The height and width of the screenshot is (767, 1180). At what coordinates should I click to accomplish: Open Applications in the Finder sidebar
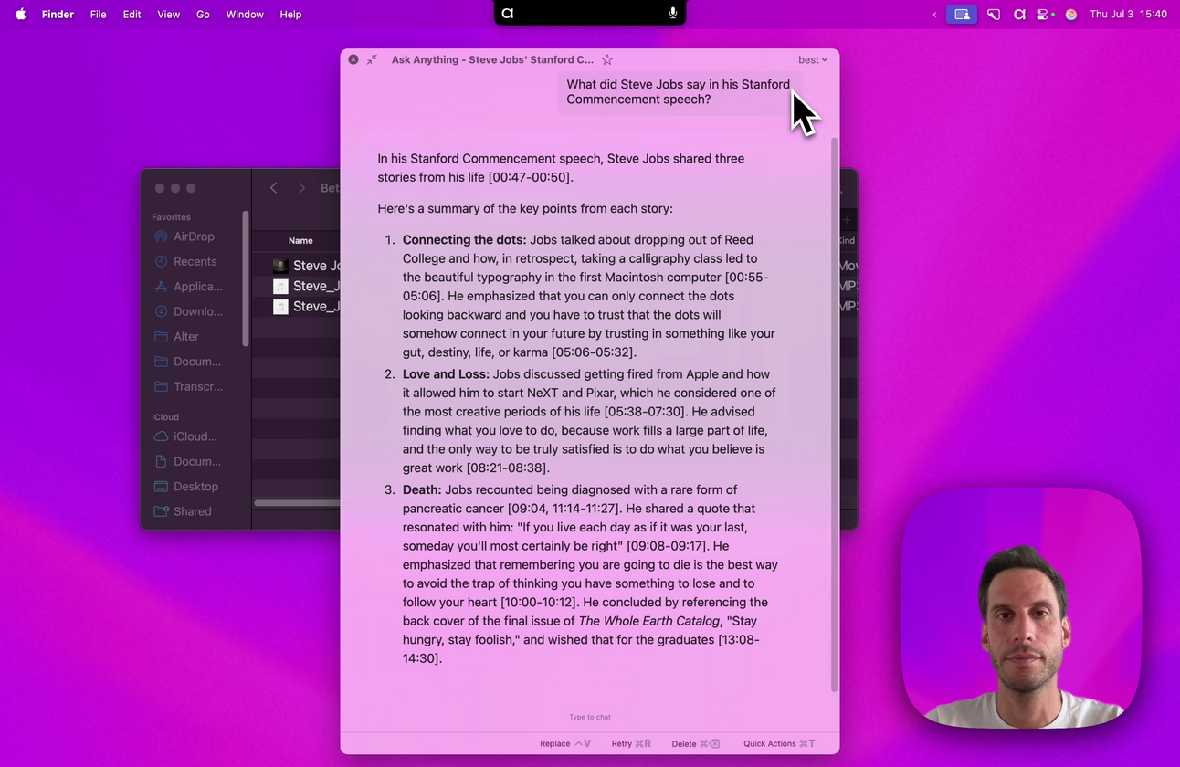[188, 287]
